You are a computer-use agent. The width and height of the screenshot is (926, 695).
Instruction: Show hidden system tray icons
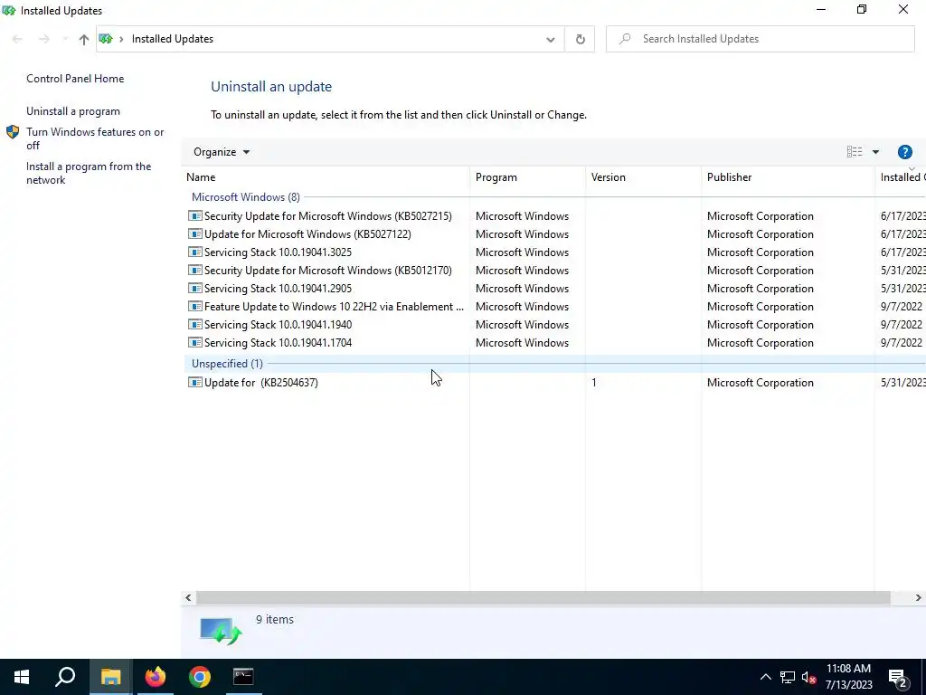(765, 677)
